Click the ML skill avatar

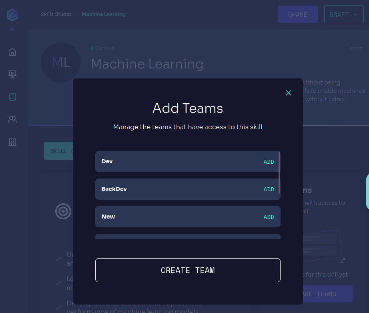point(61,62)
